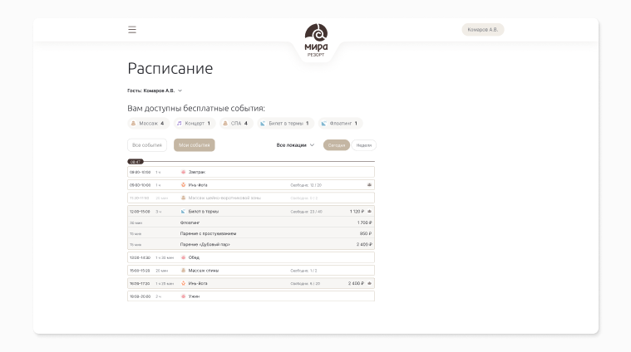Screen dimensions: 631x352
Task: Click the dinner icon next to Ужин
Action: (x=183, y=296)
